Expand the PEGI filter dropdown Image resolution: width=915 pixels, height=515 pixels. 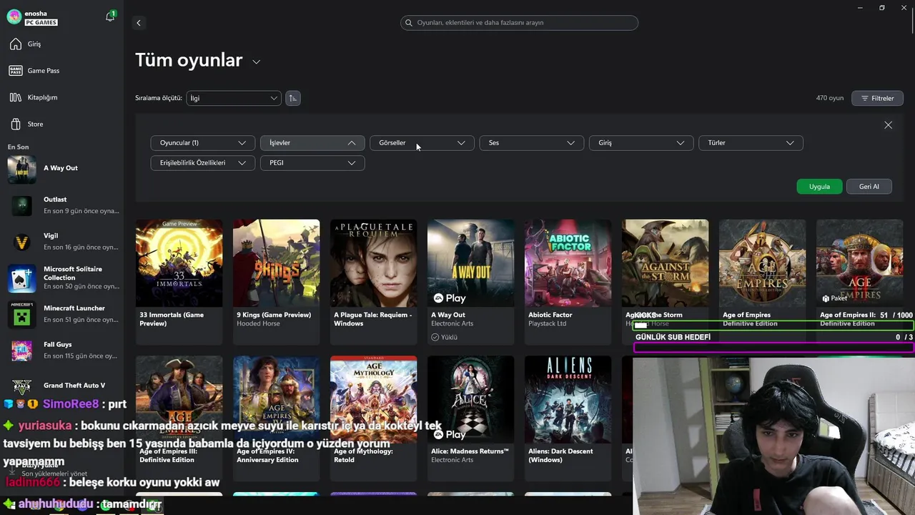coord(312,163)
